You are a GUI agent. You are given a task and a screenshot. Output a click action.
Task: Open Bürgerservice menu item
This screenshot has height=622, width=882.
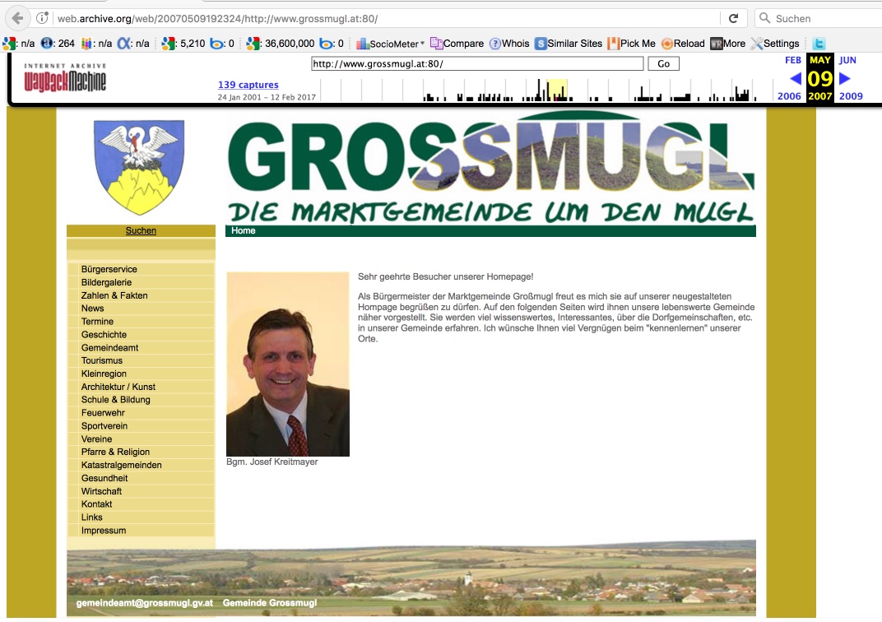tap(109, 269)
